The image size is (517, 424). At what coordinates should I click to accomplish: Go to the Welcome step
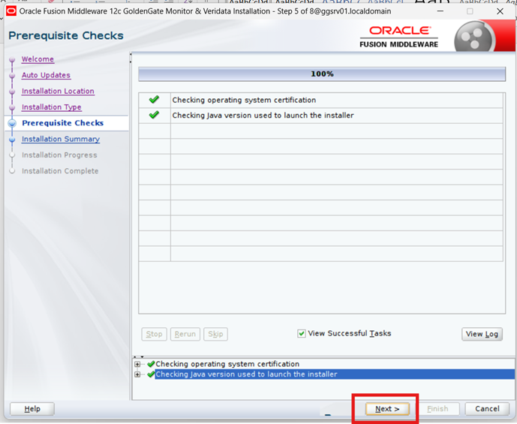(x=38, y=59)
